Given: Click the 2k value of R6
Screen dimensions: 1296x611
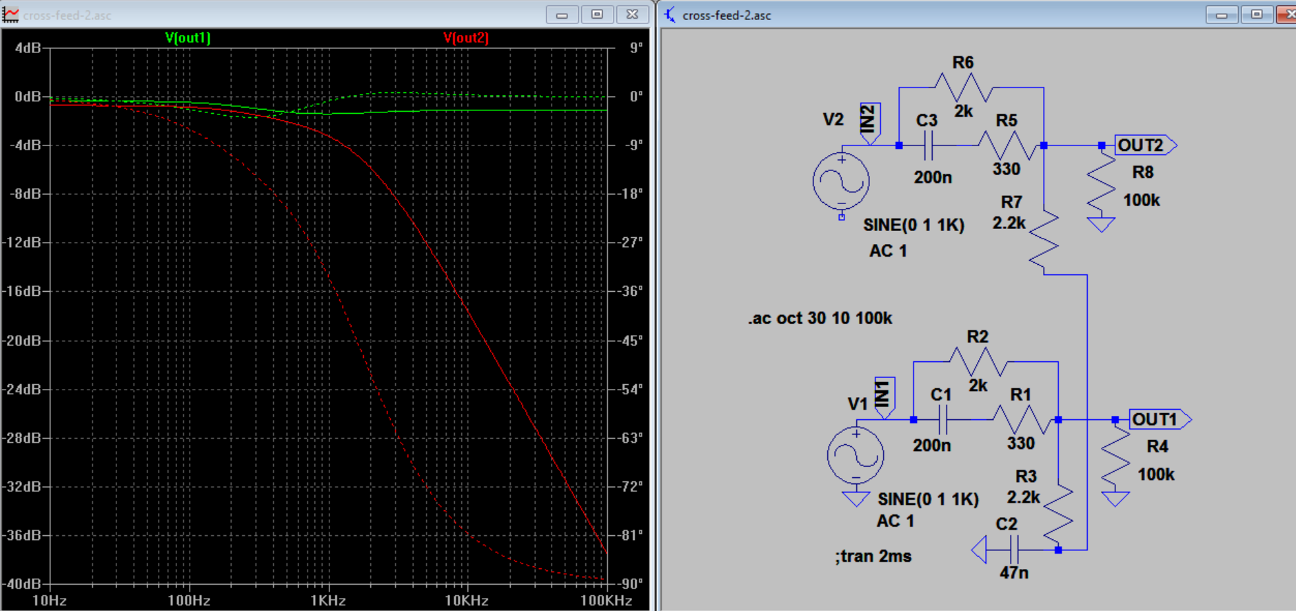Looking at the screenshot, I should (964, 111).
